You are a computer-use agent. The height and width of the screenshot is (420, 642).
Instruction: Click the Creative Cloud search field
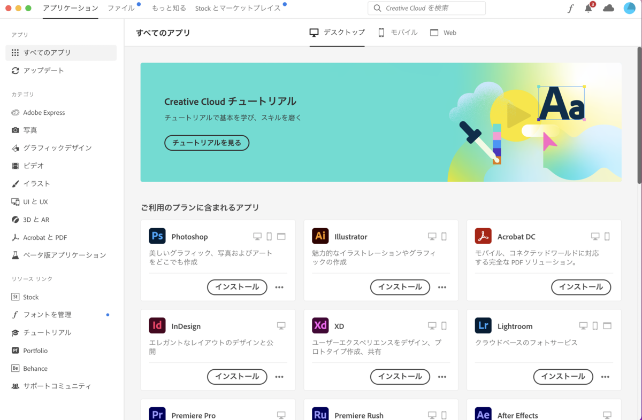point(426,8)
